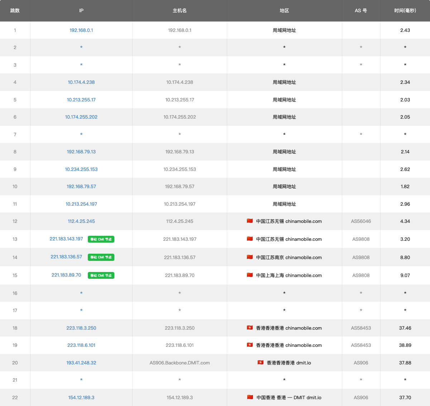Select region text 香港香港香港 dmit.io

pos(289,363)
